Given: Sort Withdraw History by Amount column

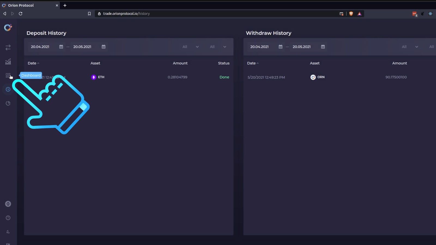Looking at the screenshot, I should [x=399, y=63].
